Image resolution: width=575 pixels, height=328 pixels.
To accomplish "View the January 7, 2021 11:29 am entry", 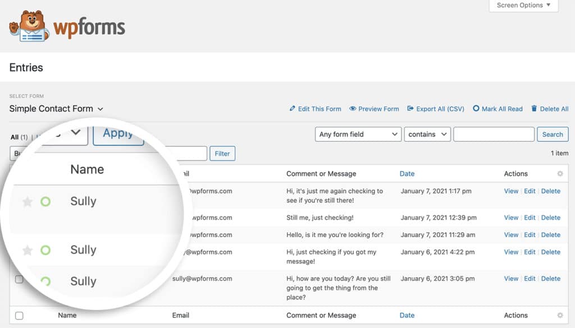I will click(x=511, y=235).
